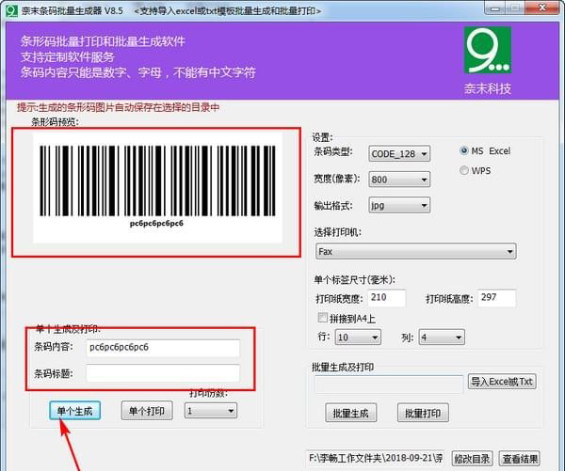Click the output directory path field
The width and height of the screenshot is (565, 471).
[x=375, y=458]
